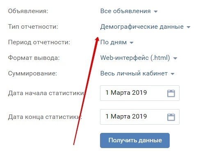Choose output format Web-интерфейс (.html)
Screen dimensions: 207x162
(139, 58)
